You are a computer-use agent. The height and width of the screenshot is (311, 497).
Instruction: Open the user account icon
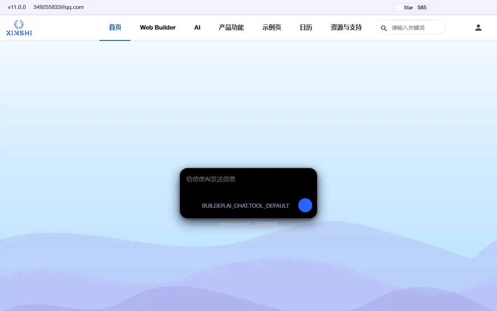[478, 28]
